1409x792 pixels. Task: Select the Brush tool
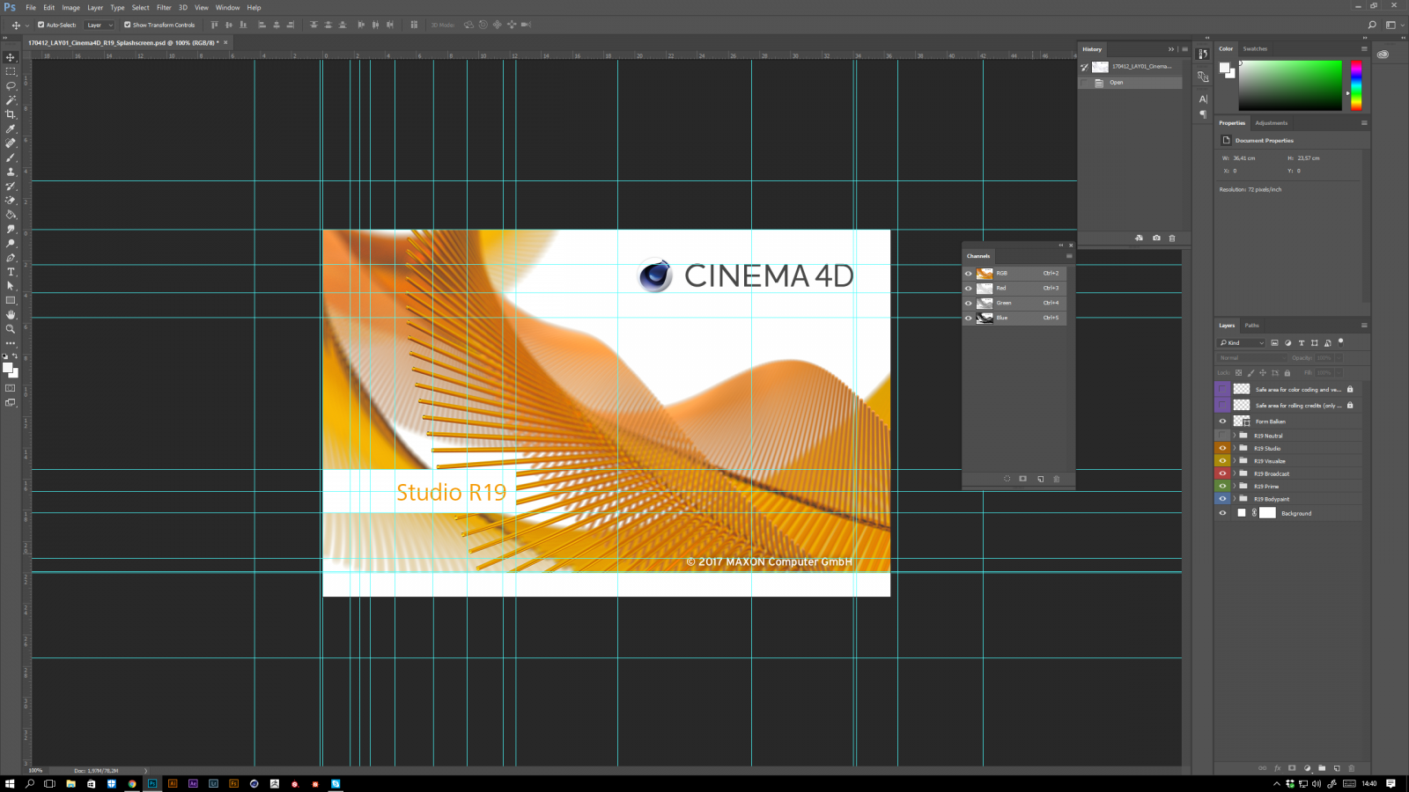[11, 158]
